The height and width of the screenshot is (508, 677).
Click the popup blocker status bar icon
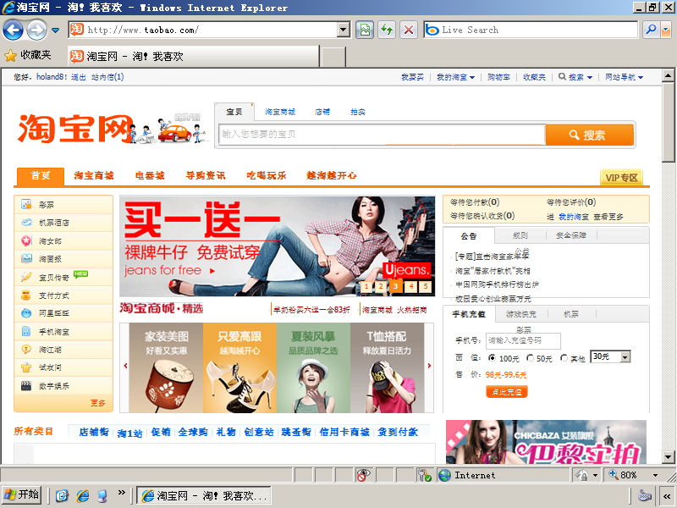pos(363,475)
